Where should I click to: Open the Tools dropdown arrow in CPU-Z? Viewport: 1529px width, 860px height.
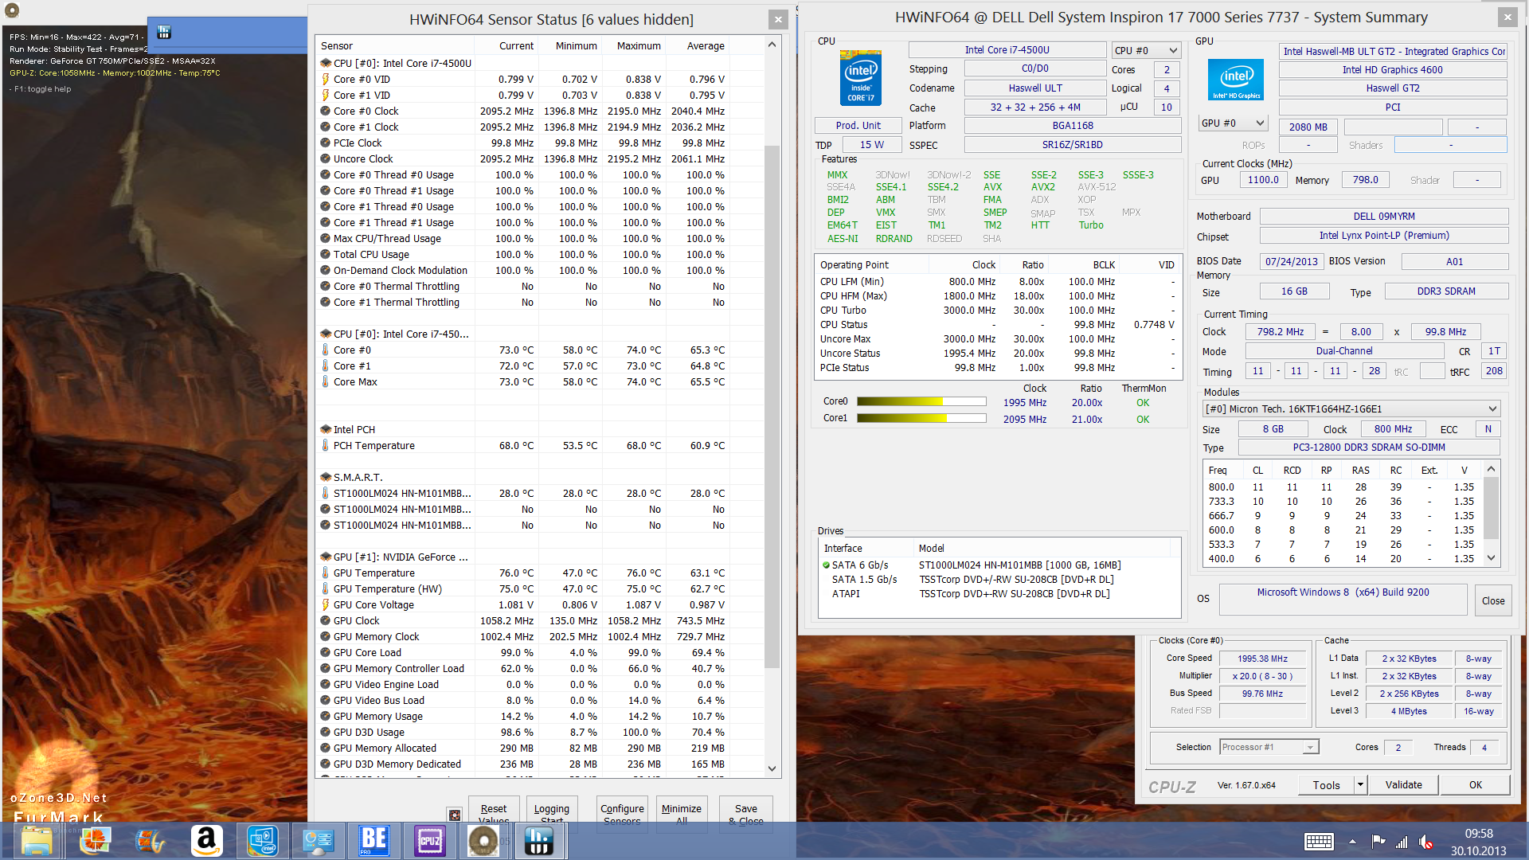point(1360,785)
